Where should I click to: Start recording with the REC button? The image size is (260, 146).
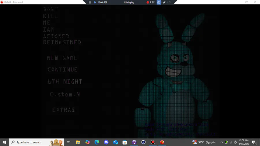pyautogui.click(x=151, y=2)
